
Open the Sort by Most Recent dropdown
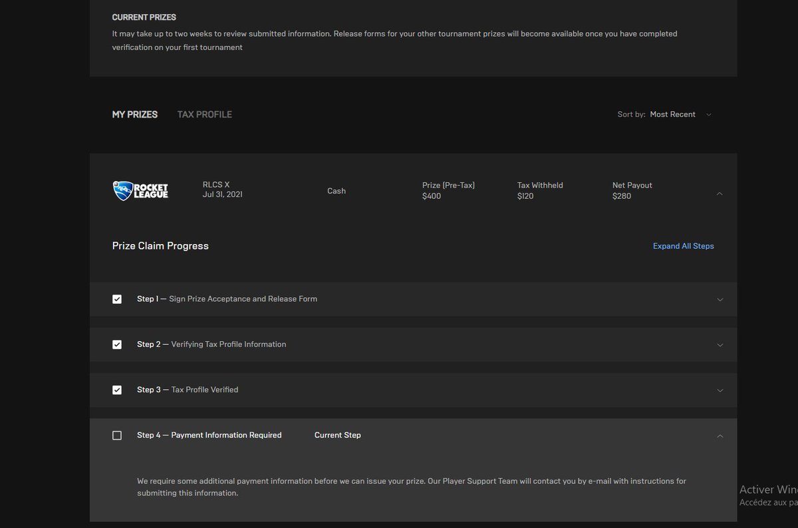(x=665, y=114)
